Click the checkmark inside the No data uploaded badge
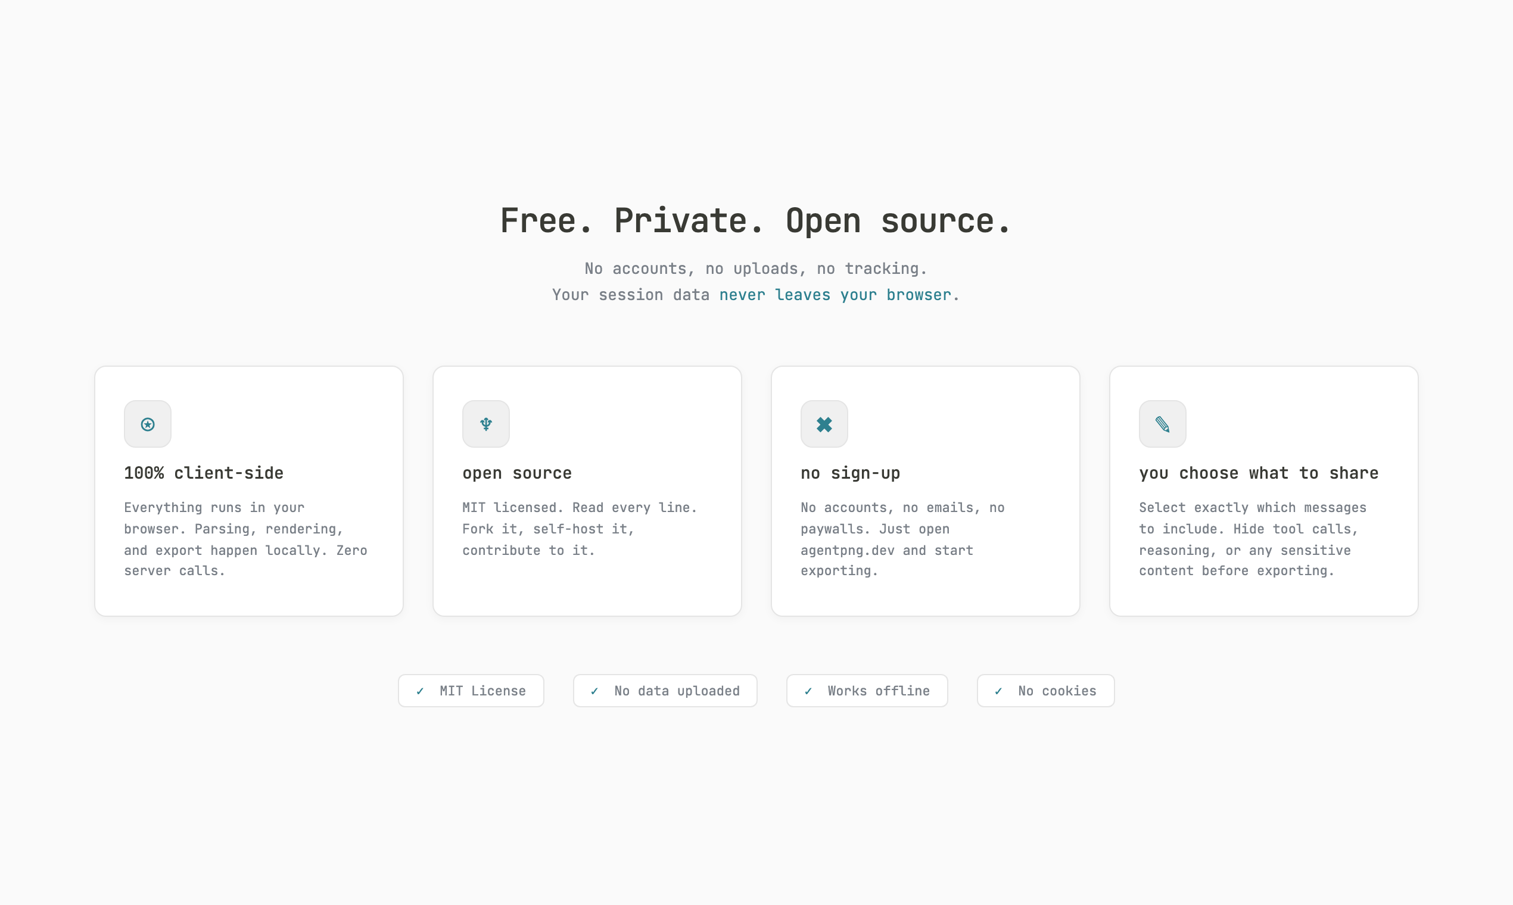Viewport: 1513px width, 905px height. point(595,690)
